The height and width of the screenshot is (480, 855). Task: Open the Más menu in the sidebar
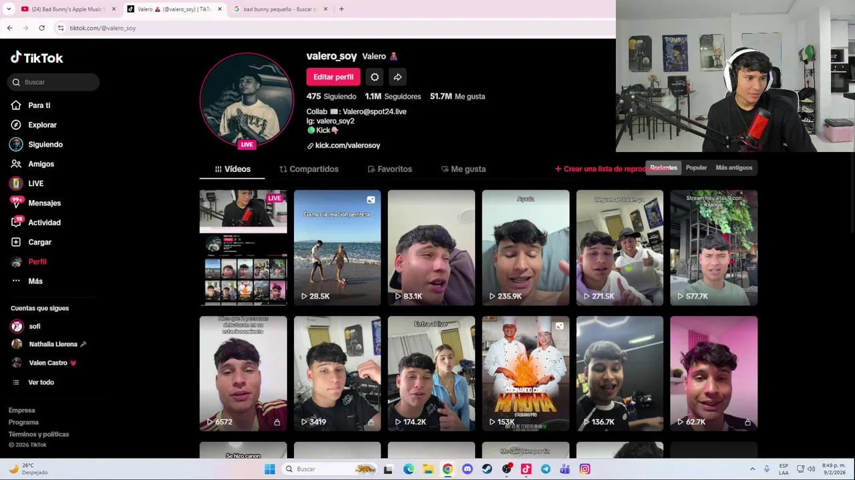click(x=35, y=281)
